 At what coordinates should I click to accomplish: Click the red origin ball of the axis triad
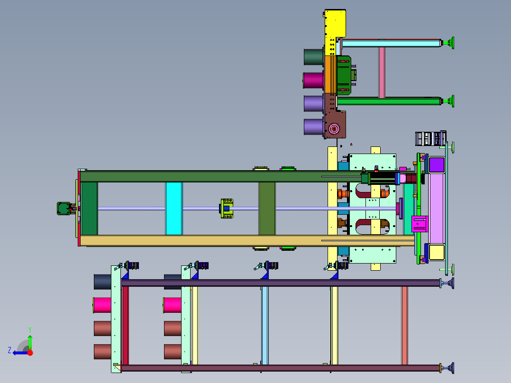pos(30,353)
